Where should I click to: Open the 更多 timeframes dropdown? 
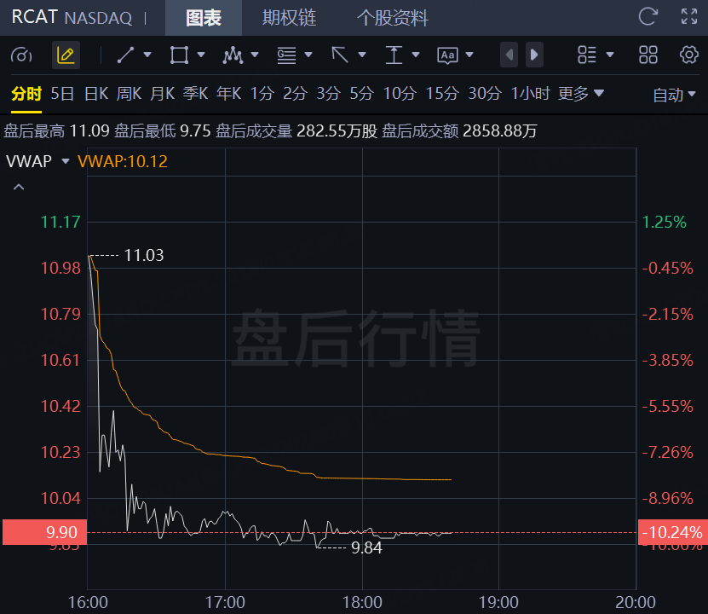581,94
